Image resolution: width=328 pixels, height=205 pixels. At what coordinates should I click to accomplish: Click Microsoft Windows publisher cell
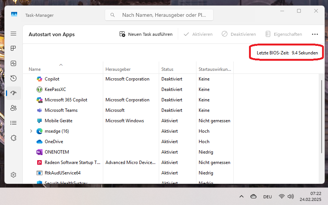pos(124,121)
